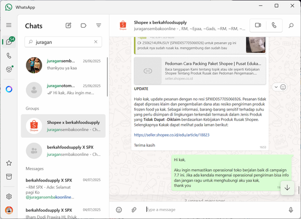Viewport: 301px width, 219px height.
Task: Open message result from RM SPX - Ade
Action: click(x=63, y=188)
